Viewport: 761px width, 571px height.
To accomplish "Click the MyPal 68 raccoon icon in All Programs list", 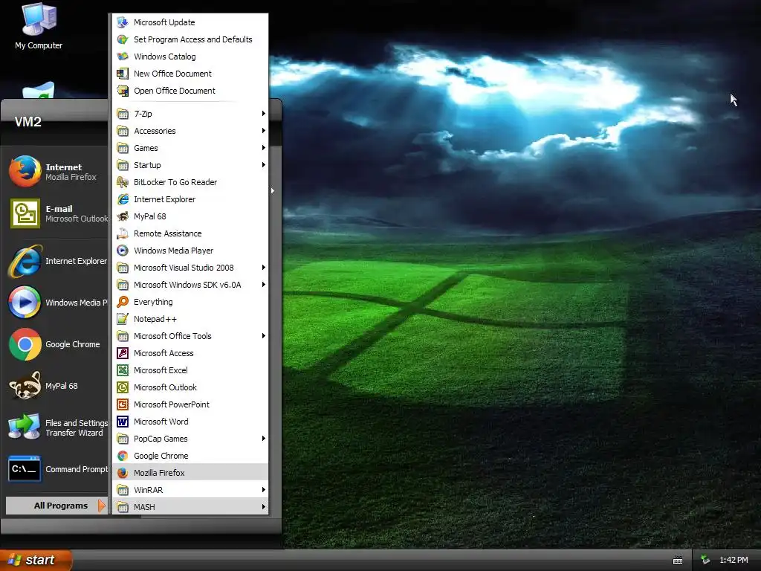I will click(123, 216).
